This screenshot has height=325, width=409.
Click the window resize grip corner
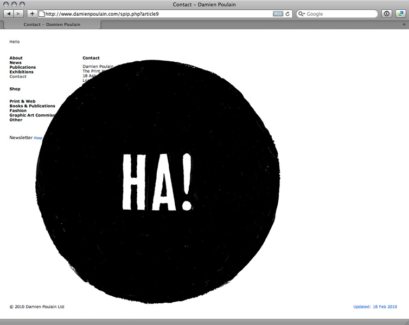(x=406, y=322)
